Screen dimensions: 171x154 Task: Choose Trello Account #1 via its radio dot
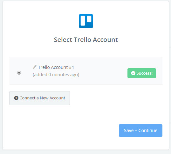coord(19,73)
